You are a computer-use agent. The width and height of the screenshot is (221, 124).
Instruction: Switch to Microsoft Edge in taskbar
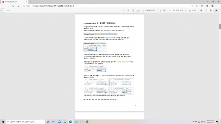point(71,122)
